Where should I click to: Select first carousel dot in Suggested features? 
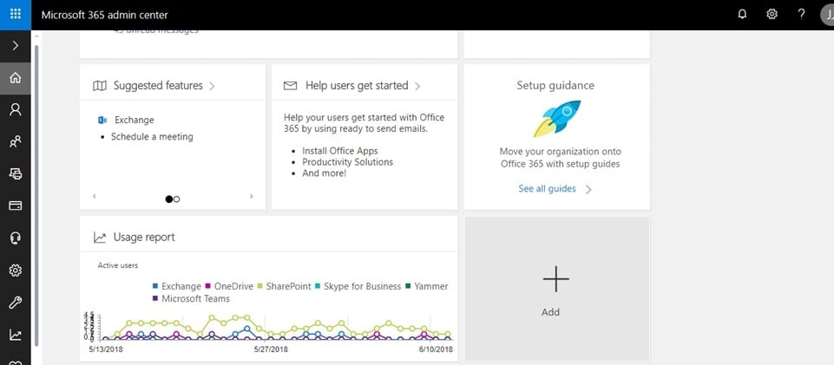(169, 199)
